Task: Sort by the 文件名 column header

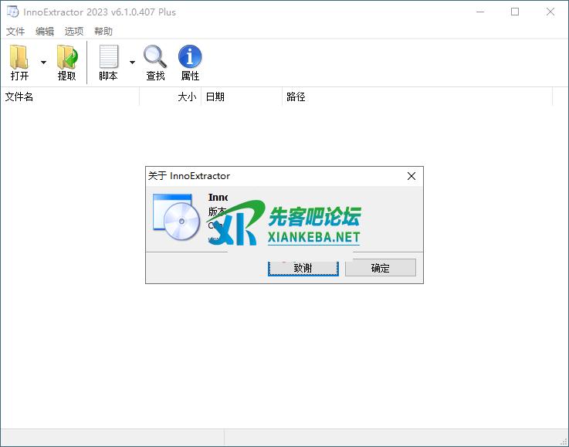Action: (70, 97)
